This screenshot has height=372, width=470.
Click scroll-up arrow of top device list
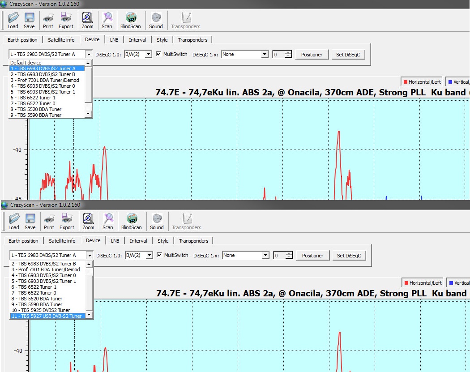[88, 63]
